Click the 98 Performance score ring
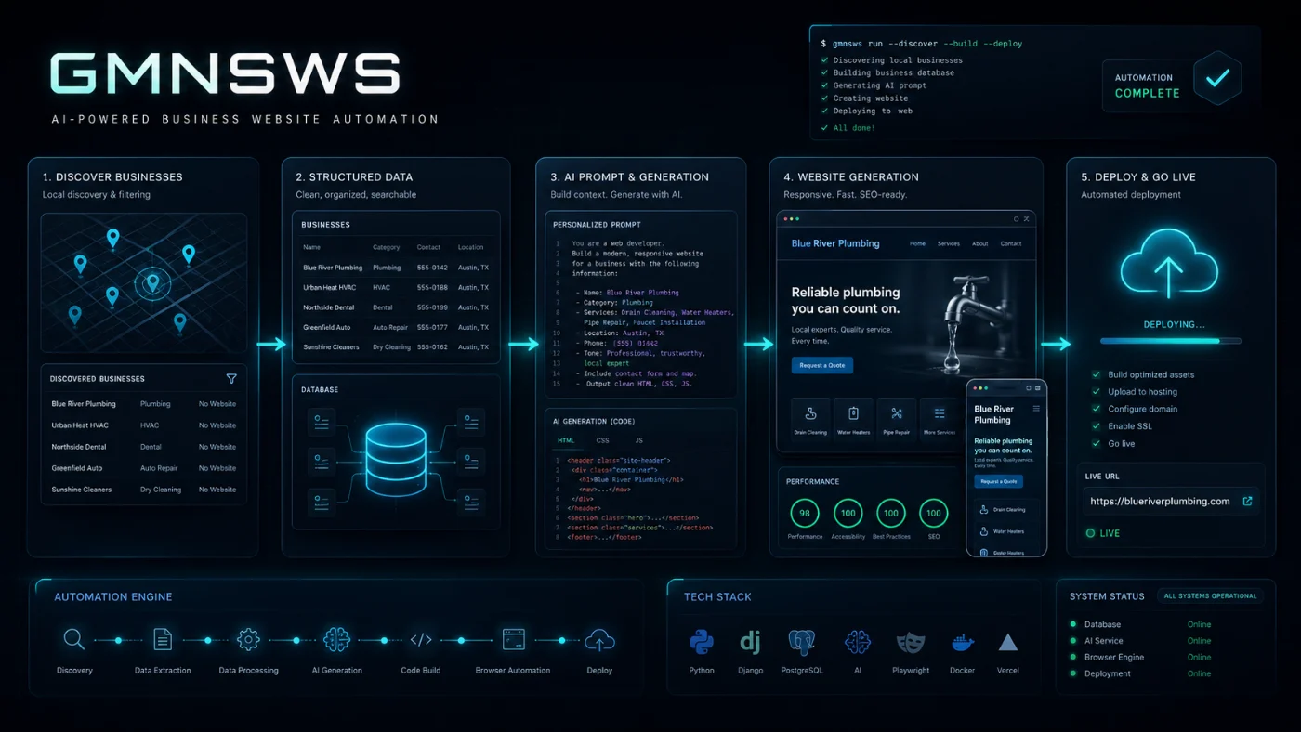This screenshot has height=732, width=1301. (805, 513)
